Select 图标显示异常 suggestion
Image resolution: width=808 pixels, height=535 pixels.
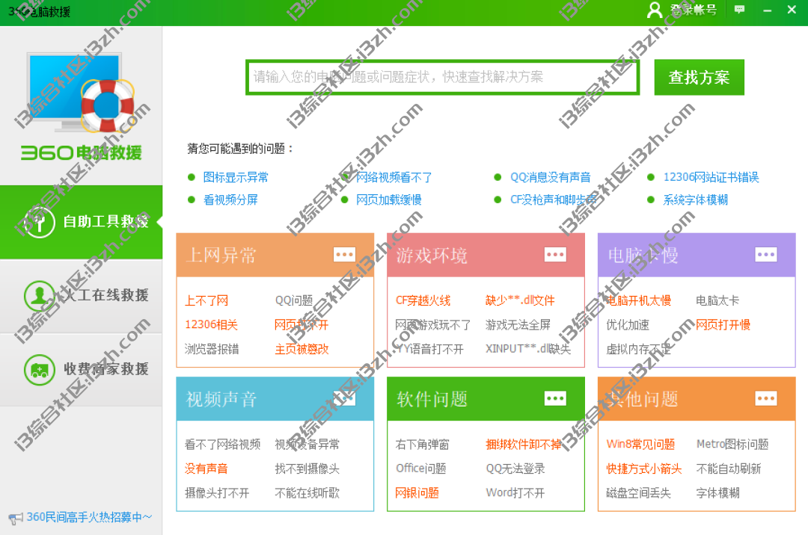236,178
